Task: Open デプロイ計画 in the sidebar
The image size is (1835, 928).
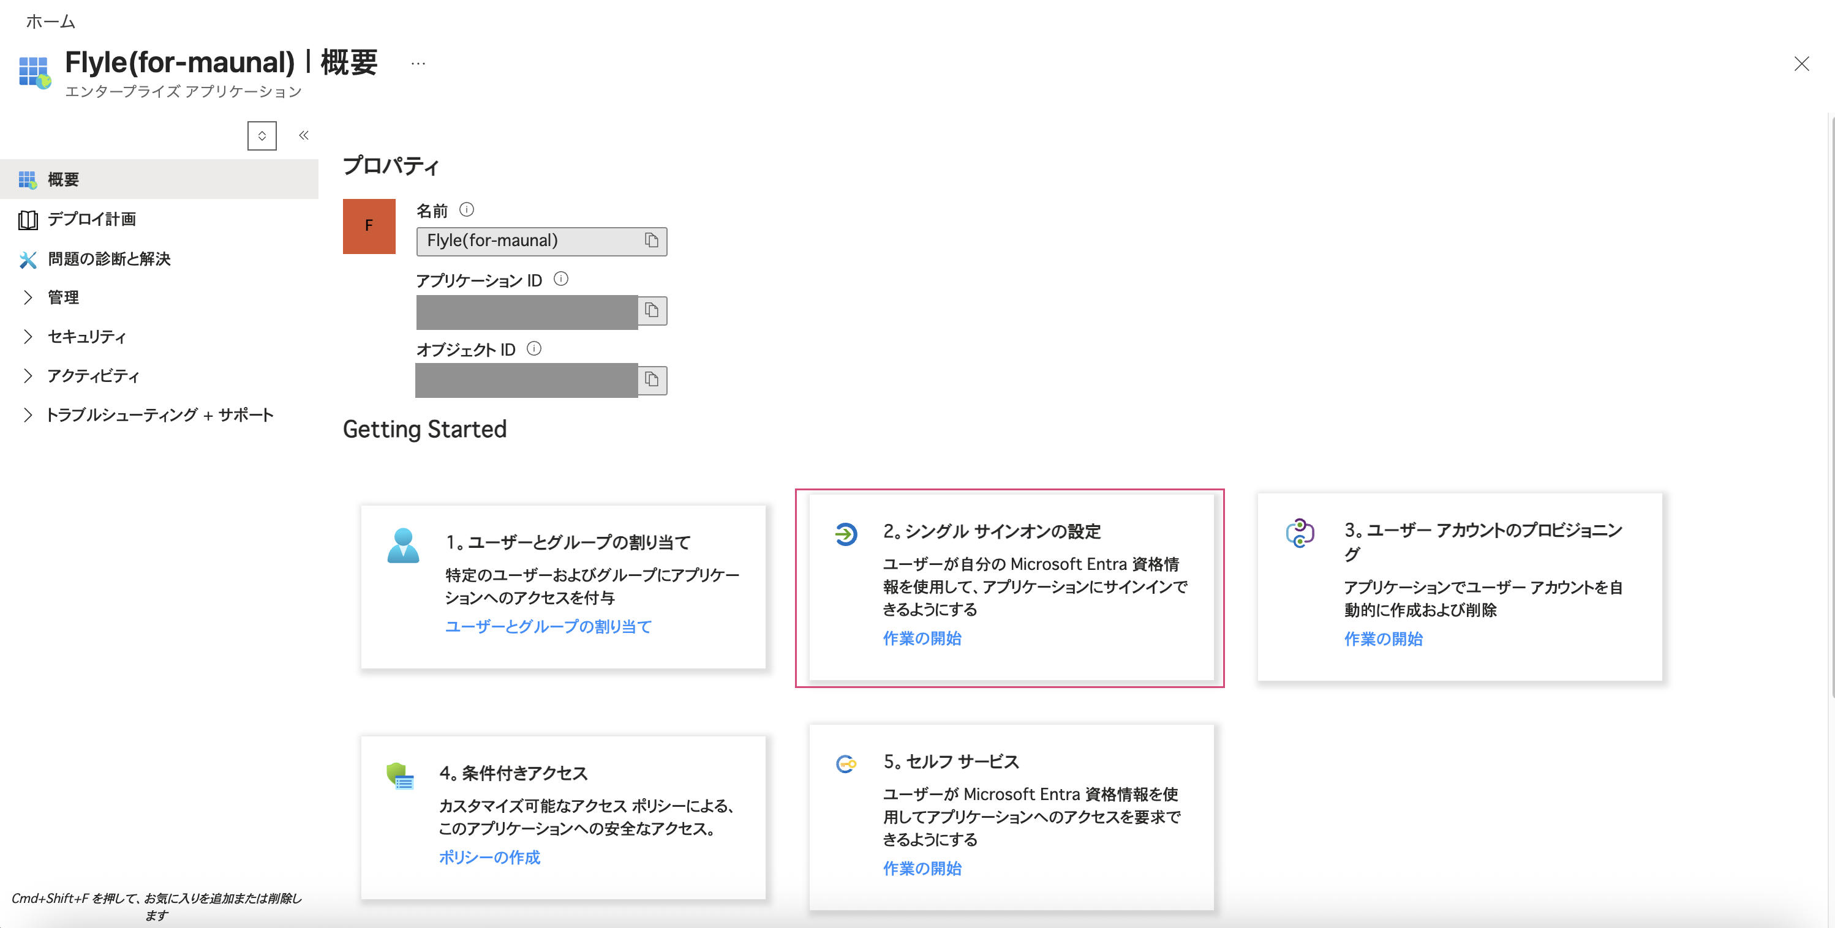Action: point(91,219)
